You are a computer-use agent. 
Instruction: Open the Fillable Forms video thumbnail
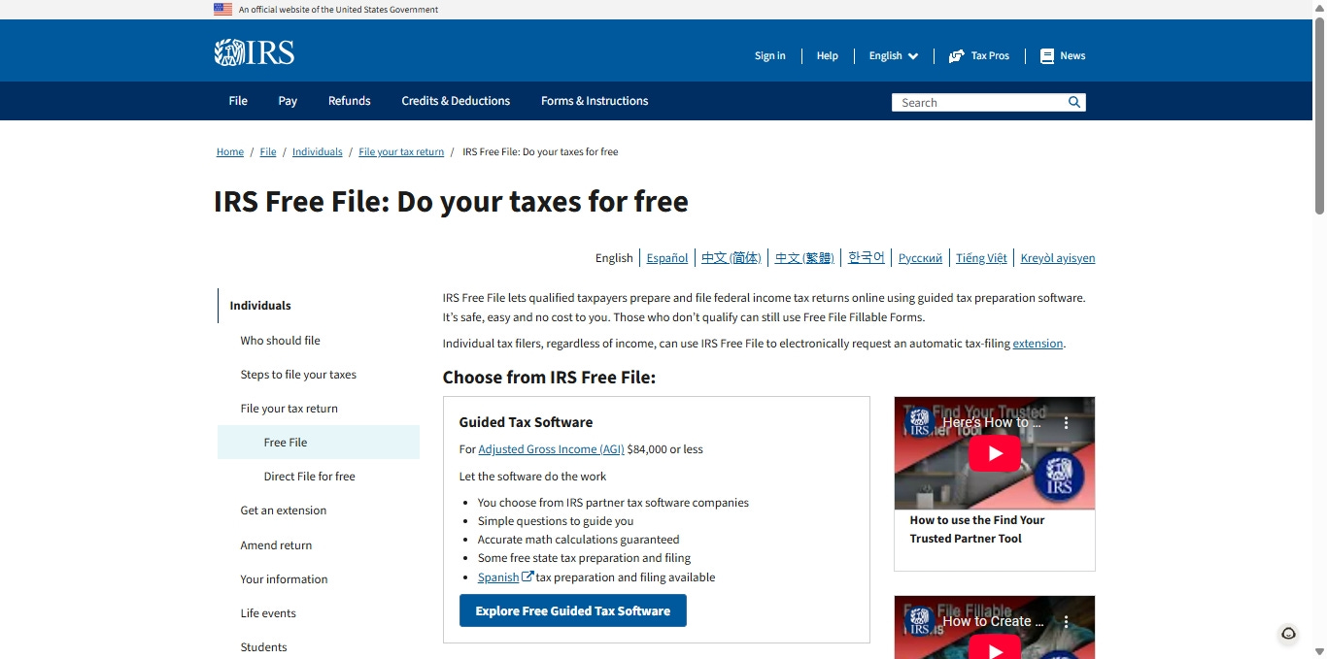[995, 627]
